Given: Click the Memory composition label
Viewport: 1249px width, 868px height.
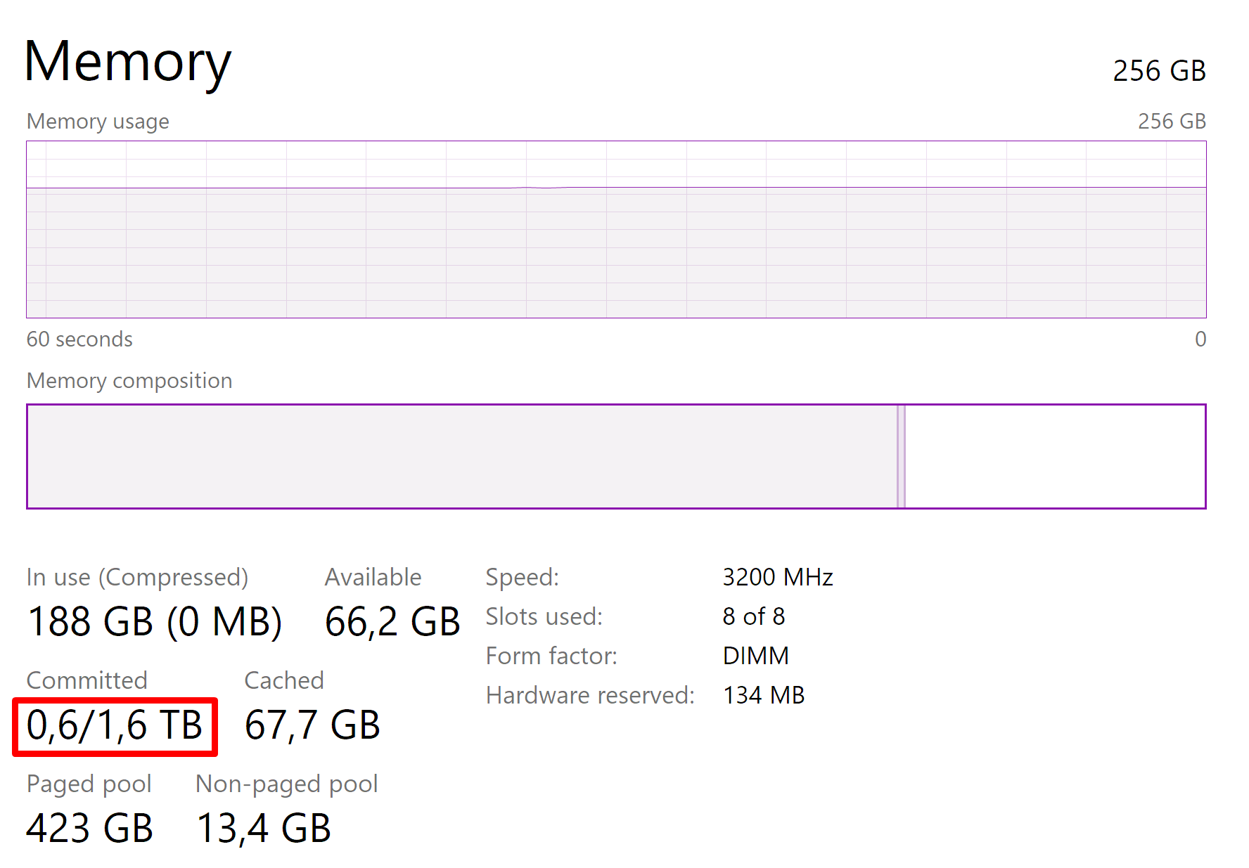Looking at the screenshot, I should pyautogui.click(x=129, y=381).
